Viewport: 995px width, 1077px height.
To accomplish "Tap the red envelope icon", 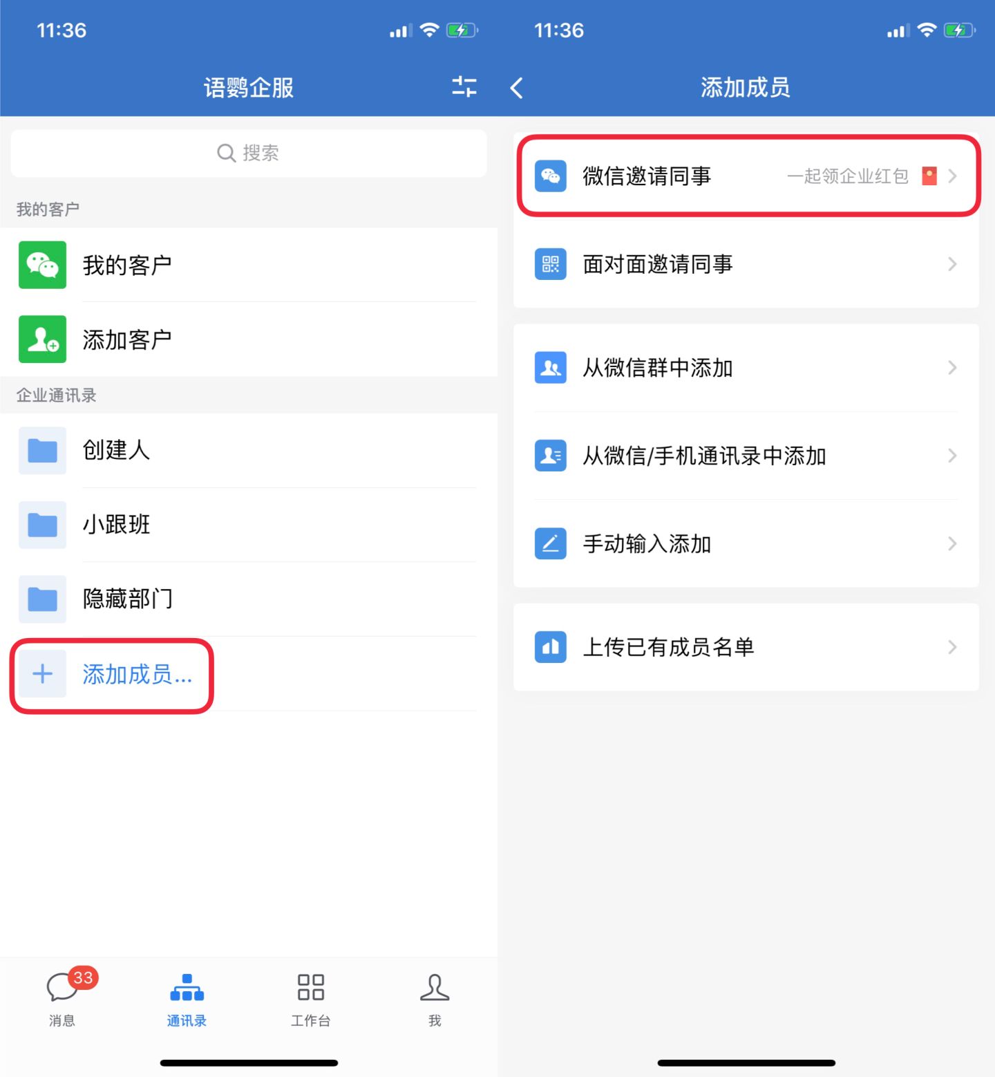I will click(x=929, y=176).
